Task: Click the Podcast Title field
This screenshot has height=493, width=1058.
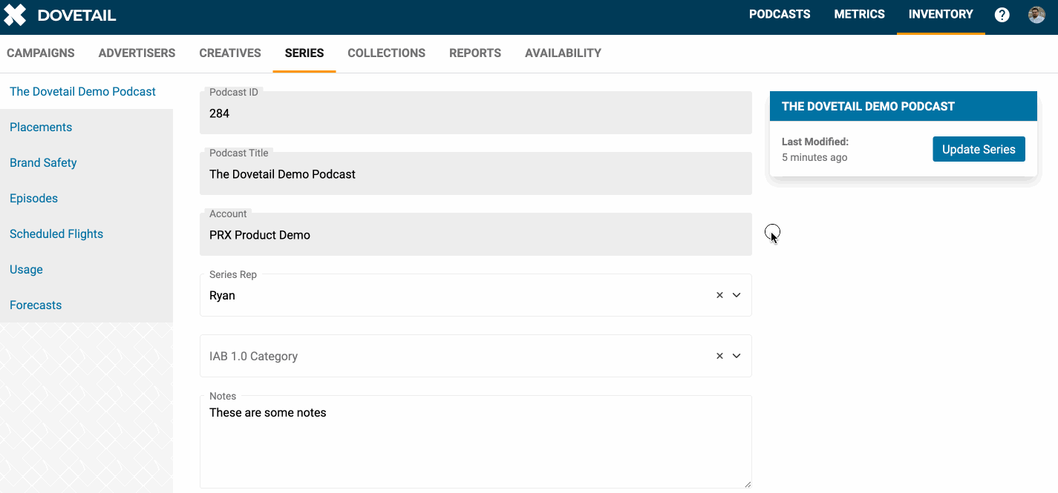Action: click(x=476, y=173)
